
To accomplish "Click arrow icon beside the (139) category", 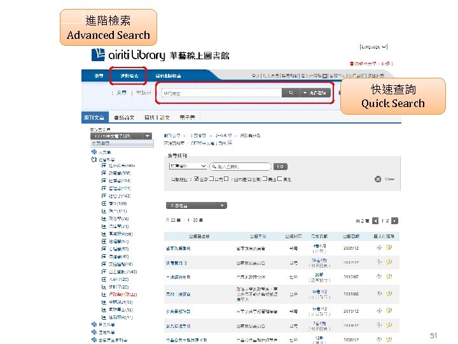I will pyautogui.click(x=104, y=204).
